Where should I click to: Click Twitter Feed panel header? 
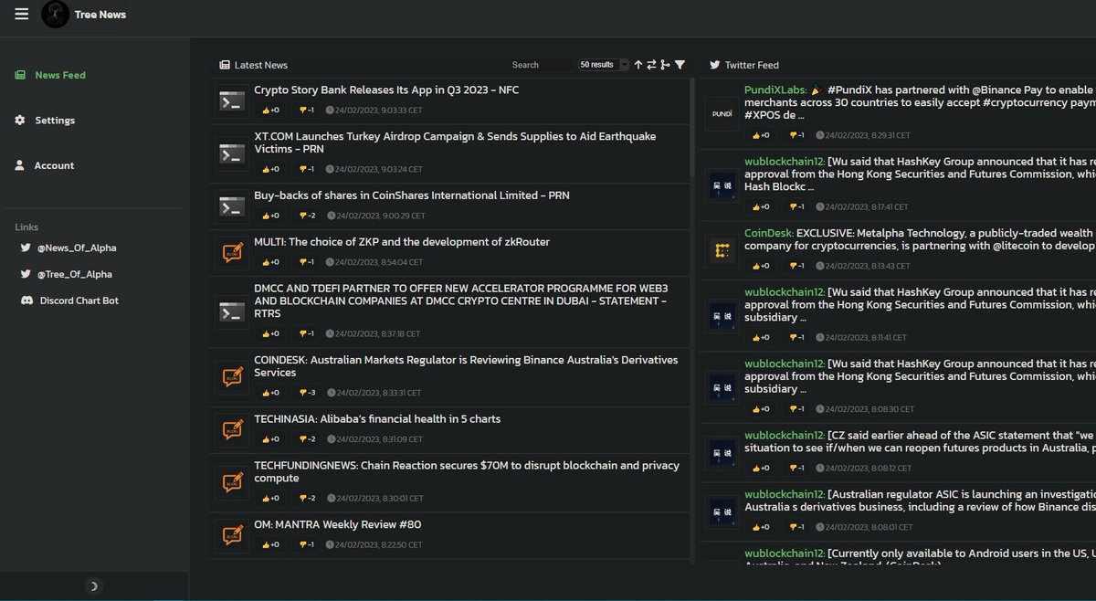pyautogui.click(x=744, y=65)
